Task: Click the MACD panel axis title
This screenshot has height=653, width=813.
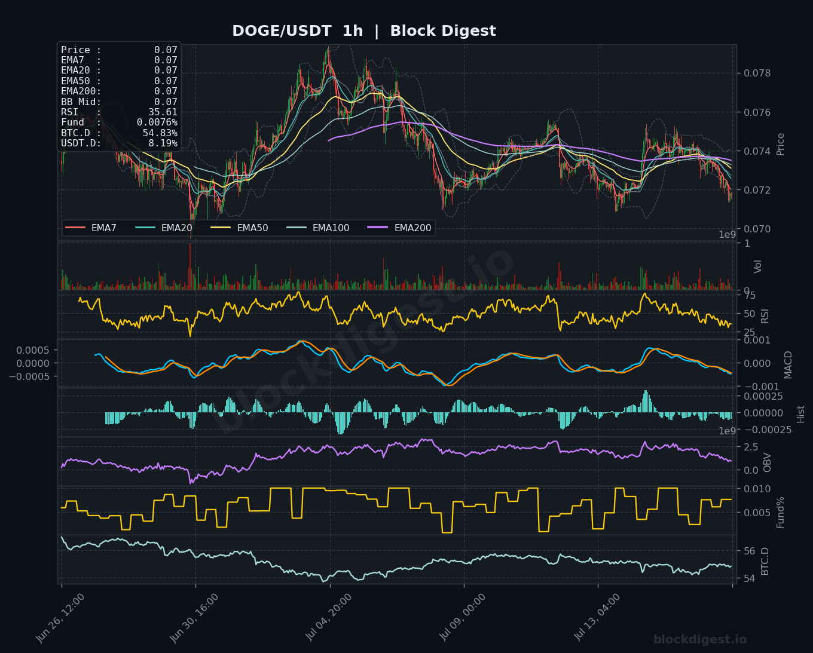Action: (x=788, y=364)
